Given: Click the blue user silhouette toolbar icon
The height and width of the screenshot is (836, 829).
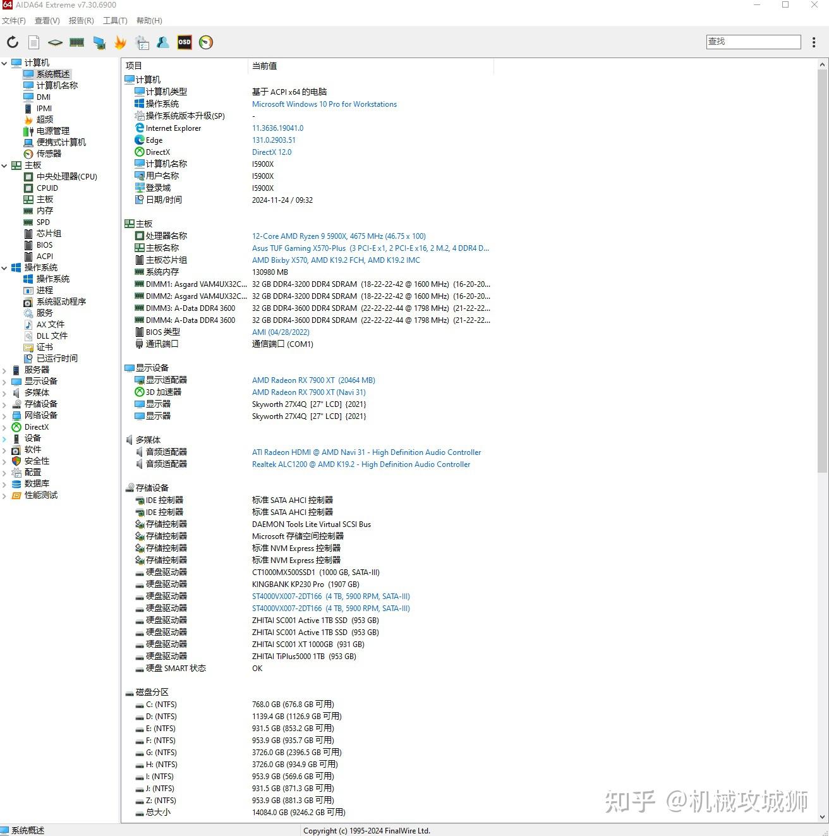Looking at the screenshot, I should (163, 42).
